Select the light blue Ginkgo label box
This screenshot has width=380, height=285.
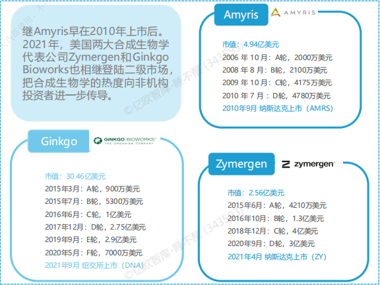[59, 141]
